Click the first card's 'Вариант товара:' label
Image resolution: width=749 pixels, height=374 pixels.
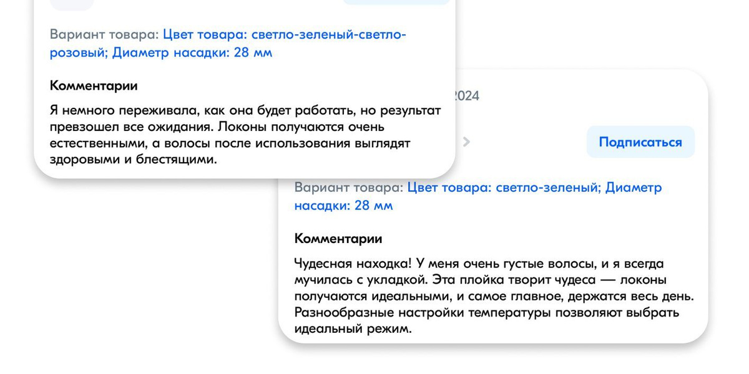pos(104,34)
